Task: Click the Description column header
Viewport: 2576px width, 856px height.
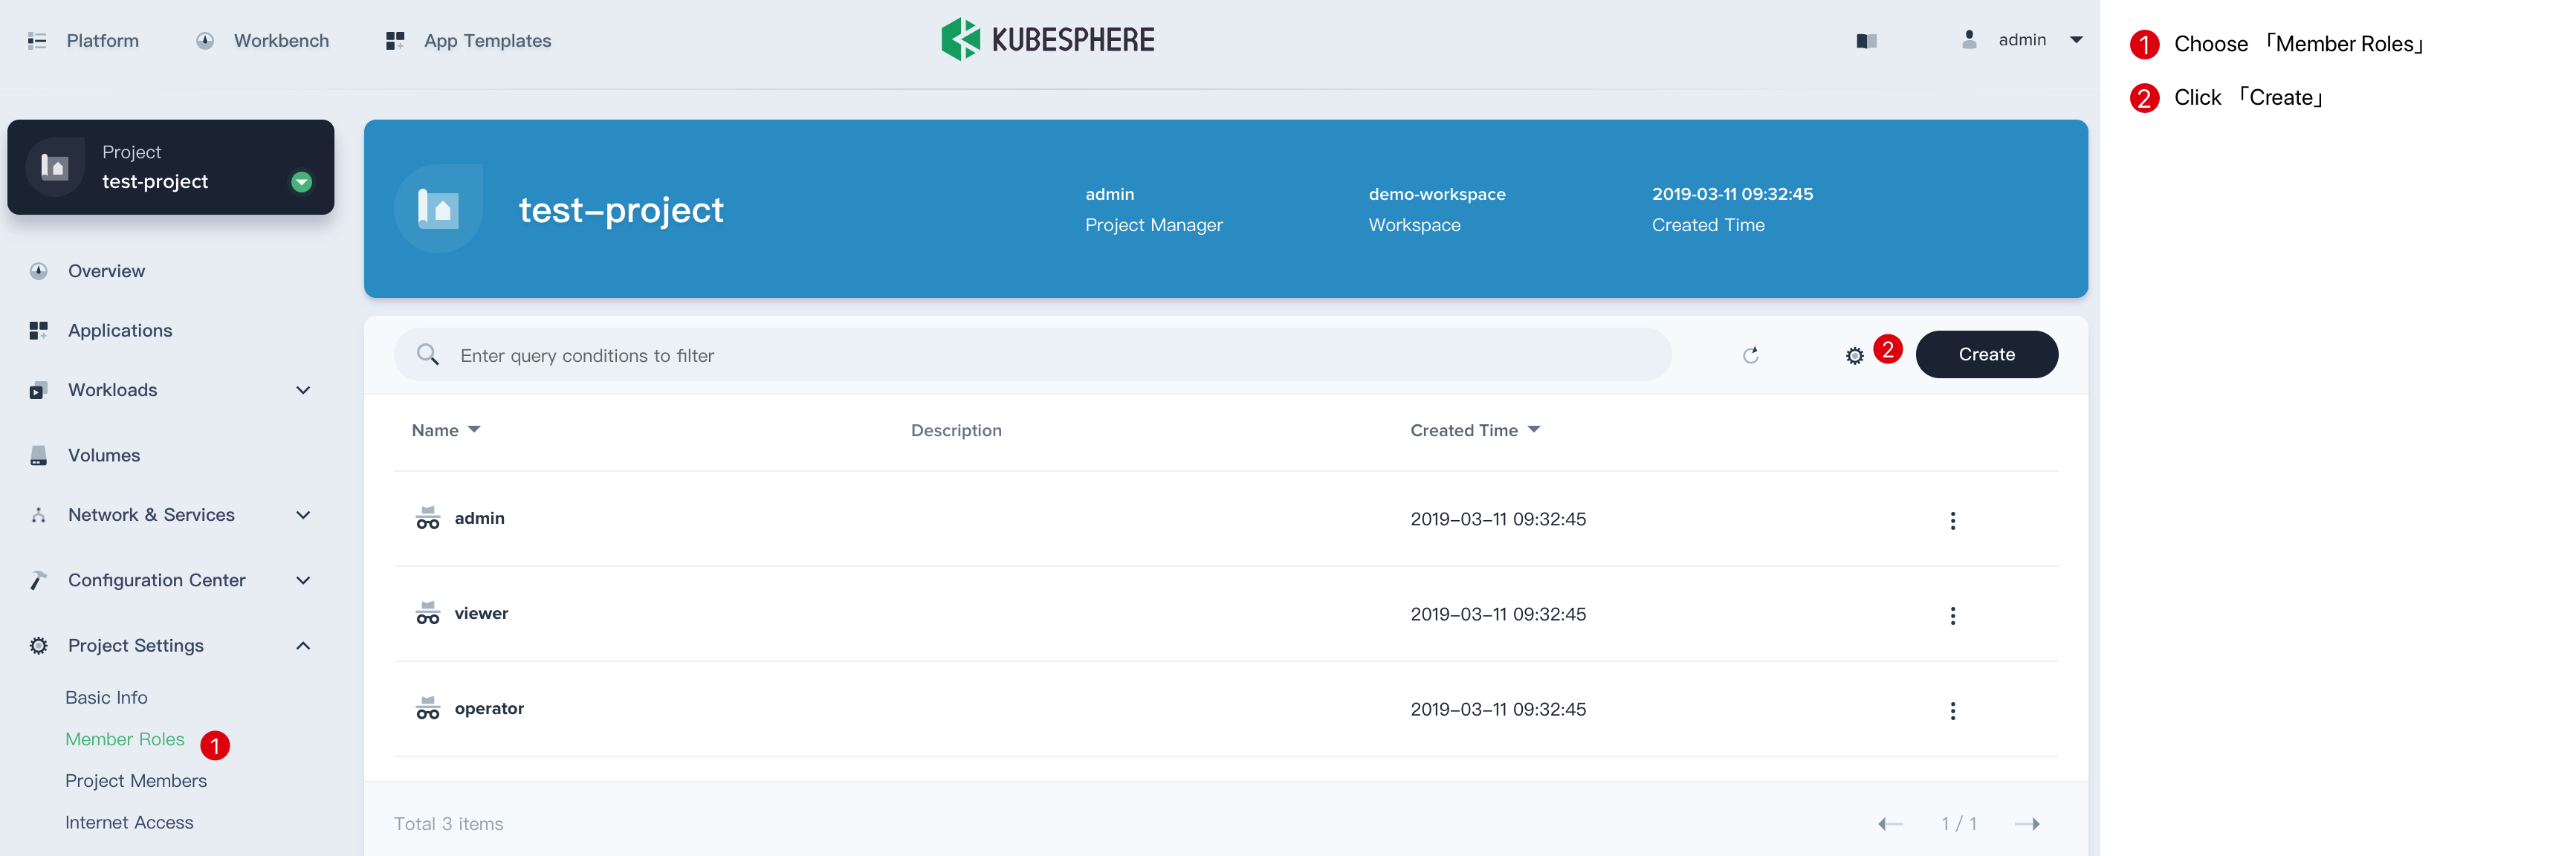Action: (x=956, y=430)
